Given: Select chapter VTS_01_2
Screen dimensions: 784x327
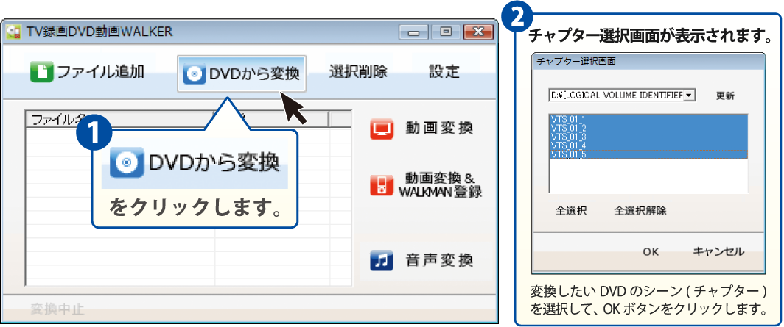Looking at the screenshot, I should (648, 128).
